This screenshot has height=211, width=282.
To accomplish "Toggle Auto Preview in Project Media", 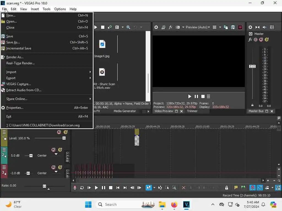I will tap(110, 27).
